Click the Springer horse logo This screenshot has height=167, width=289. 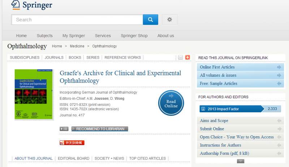tap(16, 5)
